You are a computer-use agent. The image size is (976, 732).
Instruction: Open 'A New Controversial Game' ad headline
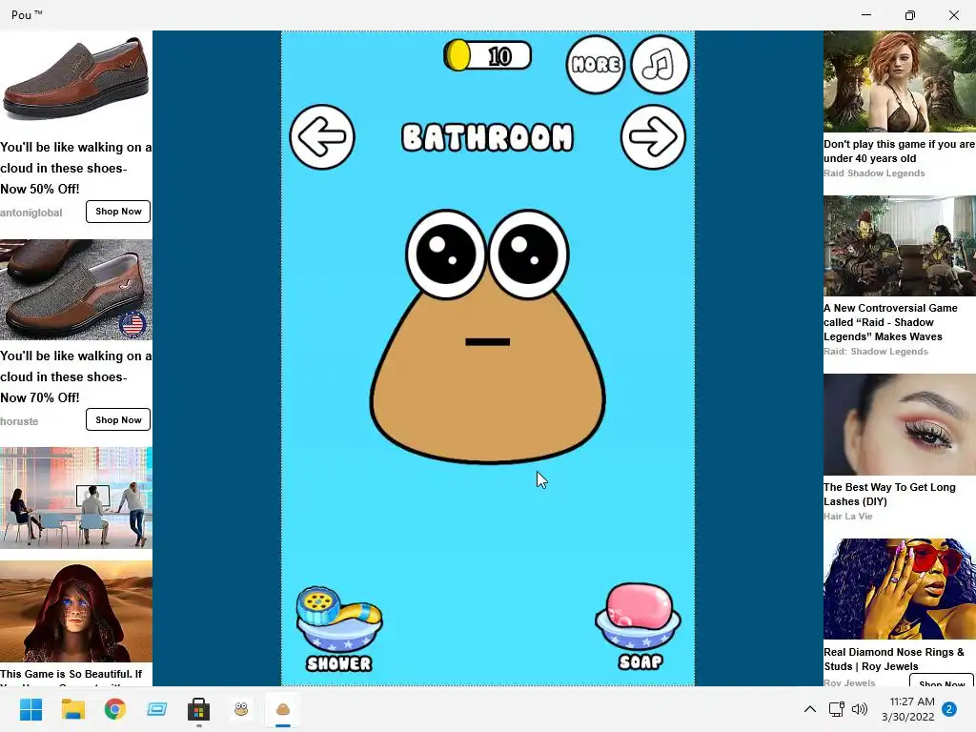click(890, 322)
